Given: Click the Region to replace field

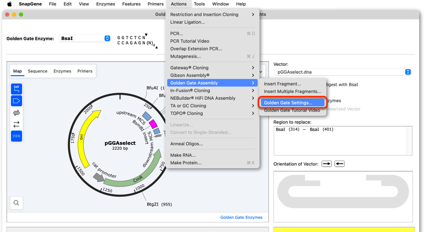Looking at the screenshot, I should (343, 141).
